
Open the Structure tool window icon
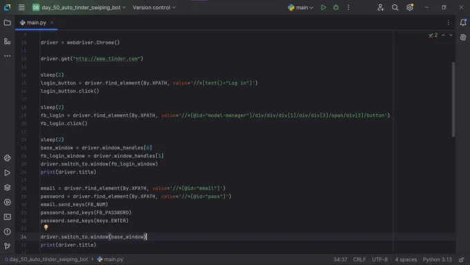pos(7,42)
